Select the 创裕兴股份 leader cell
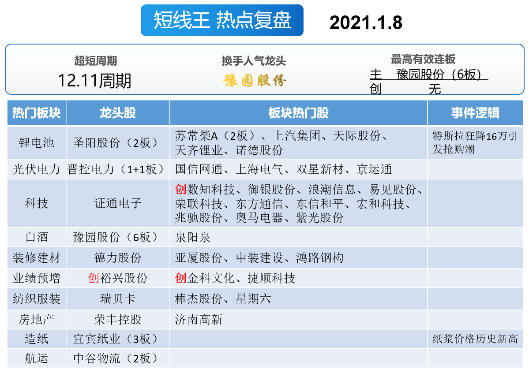 [x=118, y=278]
